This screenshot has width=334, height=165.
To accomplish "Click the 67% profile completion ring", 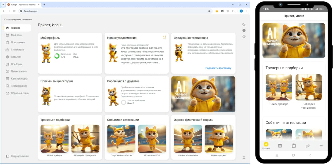I will coord(57,56).
